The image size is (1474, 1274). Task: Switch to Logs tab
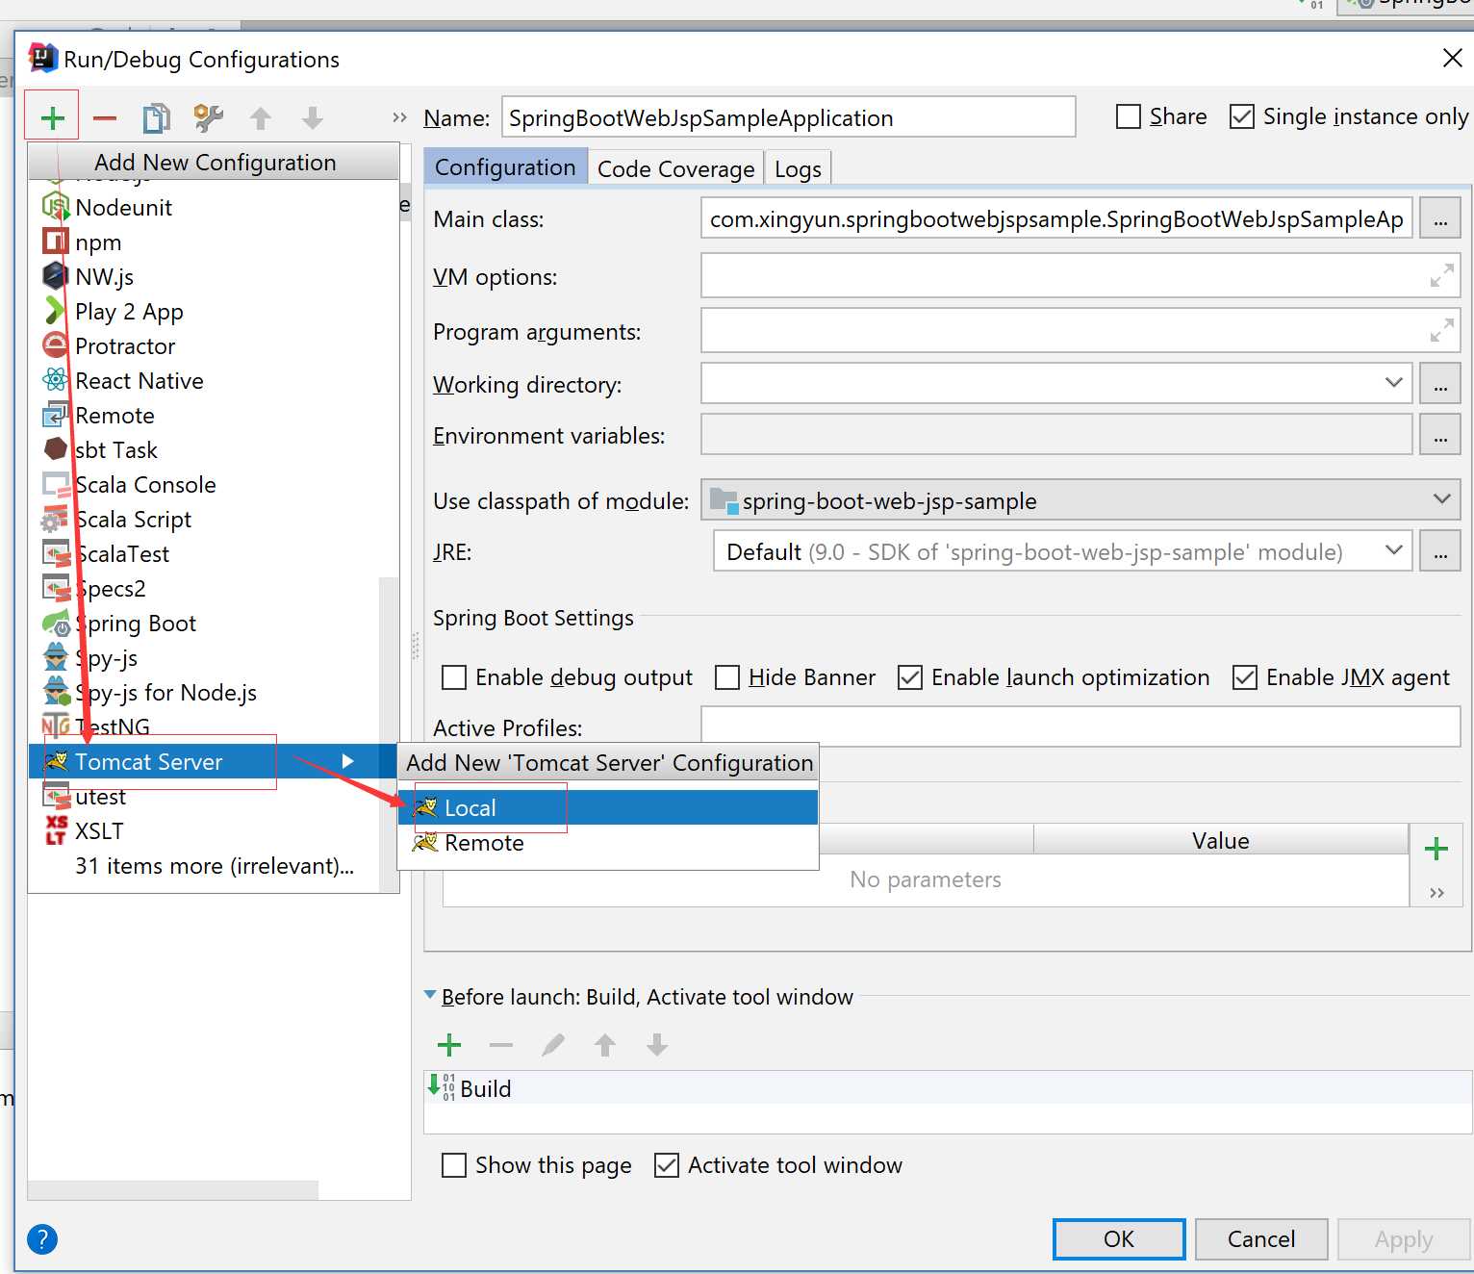click(x=798, y=168)
